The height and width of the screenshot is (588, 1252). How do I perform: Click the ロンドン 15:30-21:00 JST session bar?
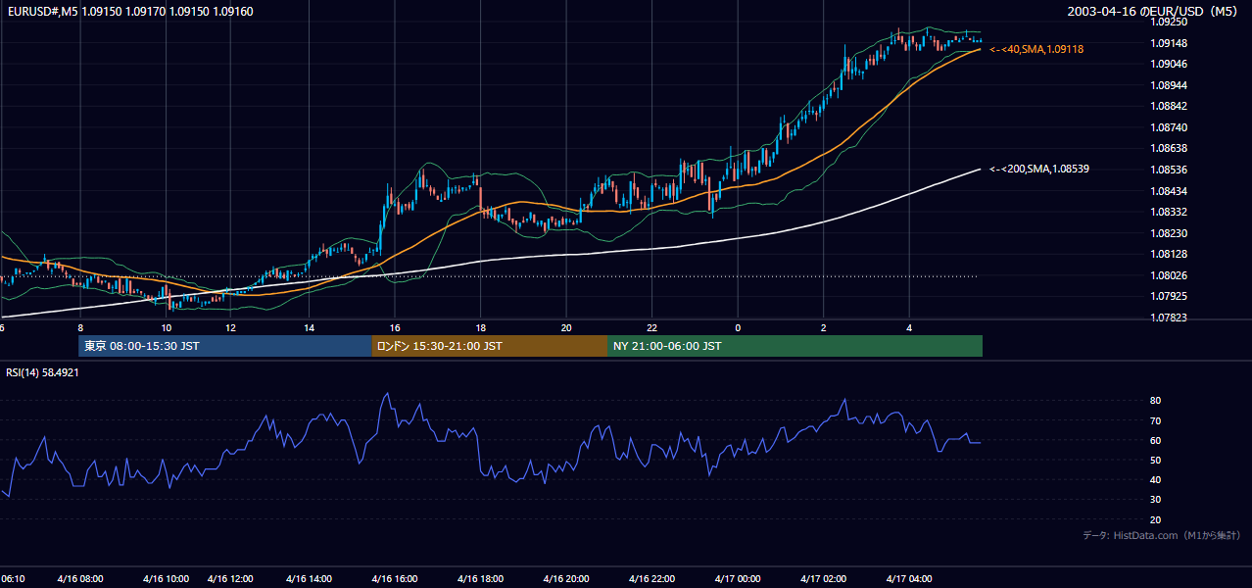(490, 346)
